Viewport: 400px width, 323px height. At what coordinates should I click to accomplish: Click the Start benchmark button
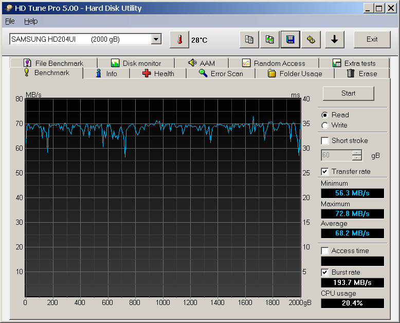pyautogui.click(x=349, y=94)
